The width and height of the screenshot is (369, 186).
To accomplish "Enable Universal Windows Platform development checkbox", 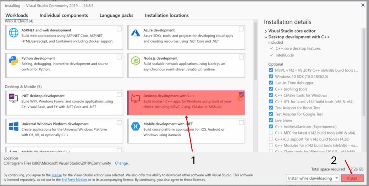I will click(119, 122).
